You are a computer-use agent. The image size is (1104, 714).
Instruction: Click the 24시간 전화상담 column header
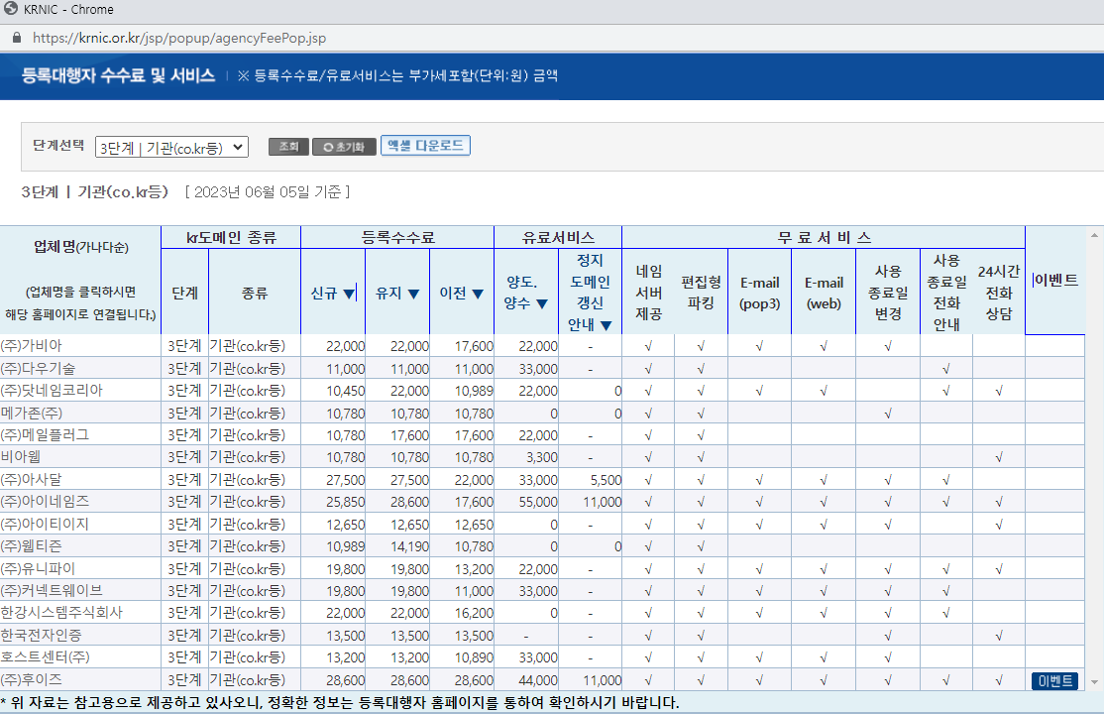click(998, 292)
